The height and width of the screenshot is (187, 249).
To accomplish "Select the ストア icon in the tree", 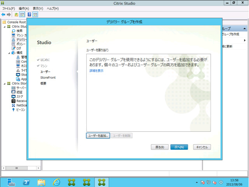I will (14, 97).
